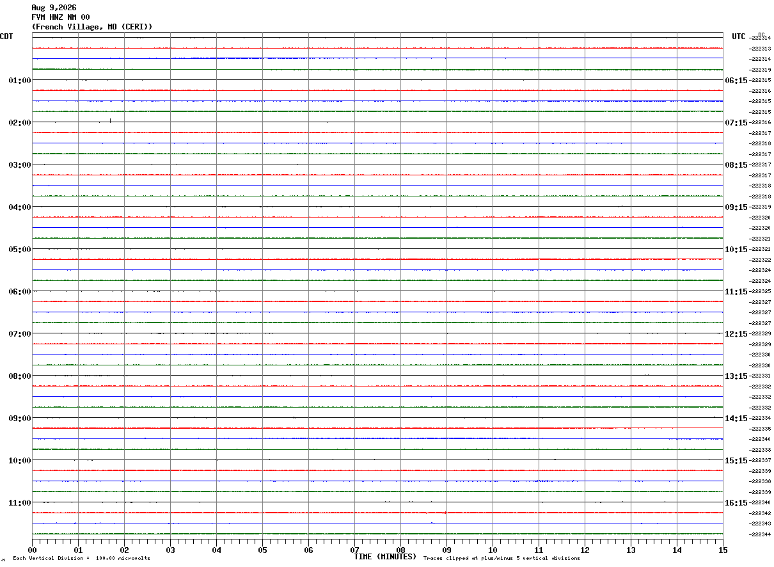Click the last DC value -222344
This screenshot has height=567, width=774.
(x=760, y=534)
